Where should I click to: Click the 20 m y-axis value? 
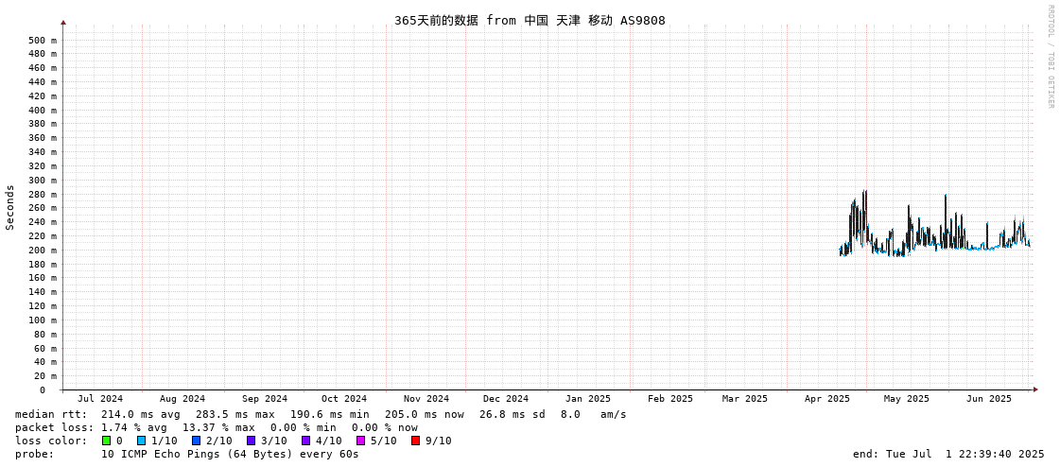click(x=45, y=375)
